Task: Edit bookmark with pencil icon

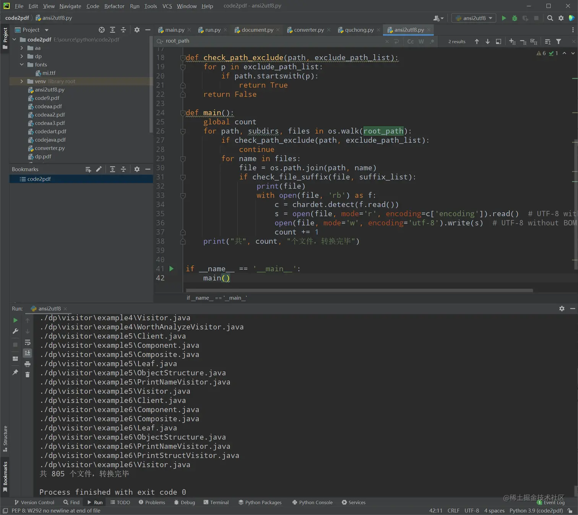Action: (99, 169)
